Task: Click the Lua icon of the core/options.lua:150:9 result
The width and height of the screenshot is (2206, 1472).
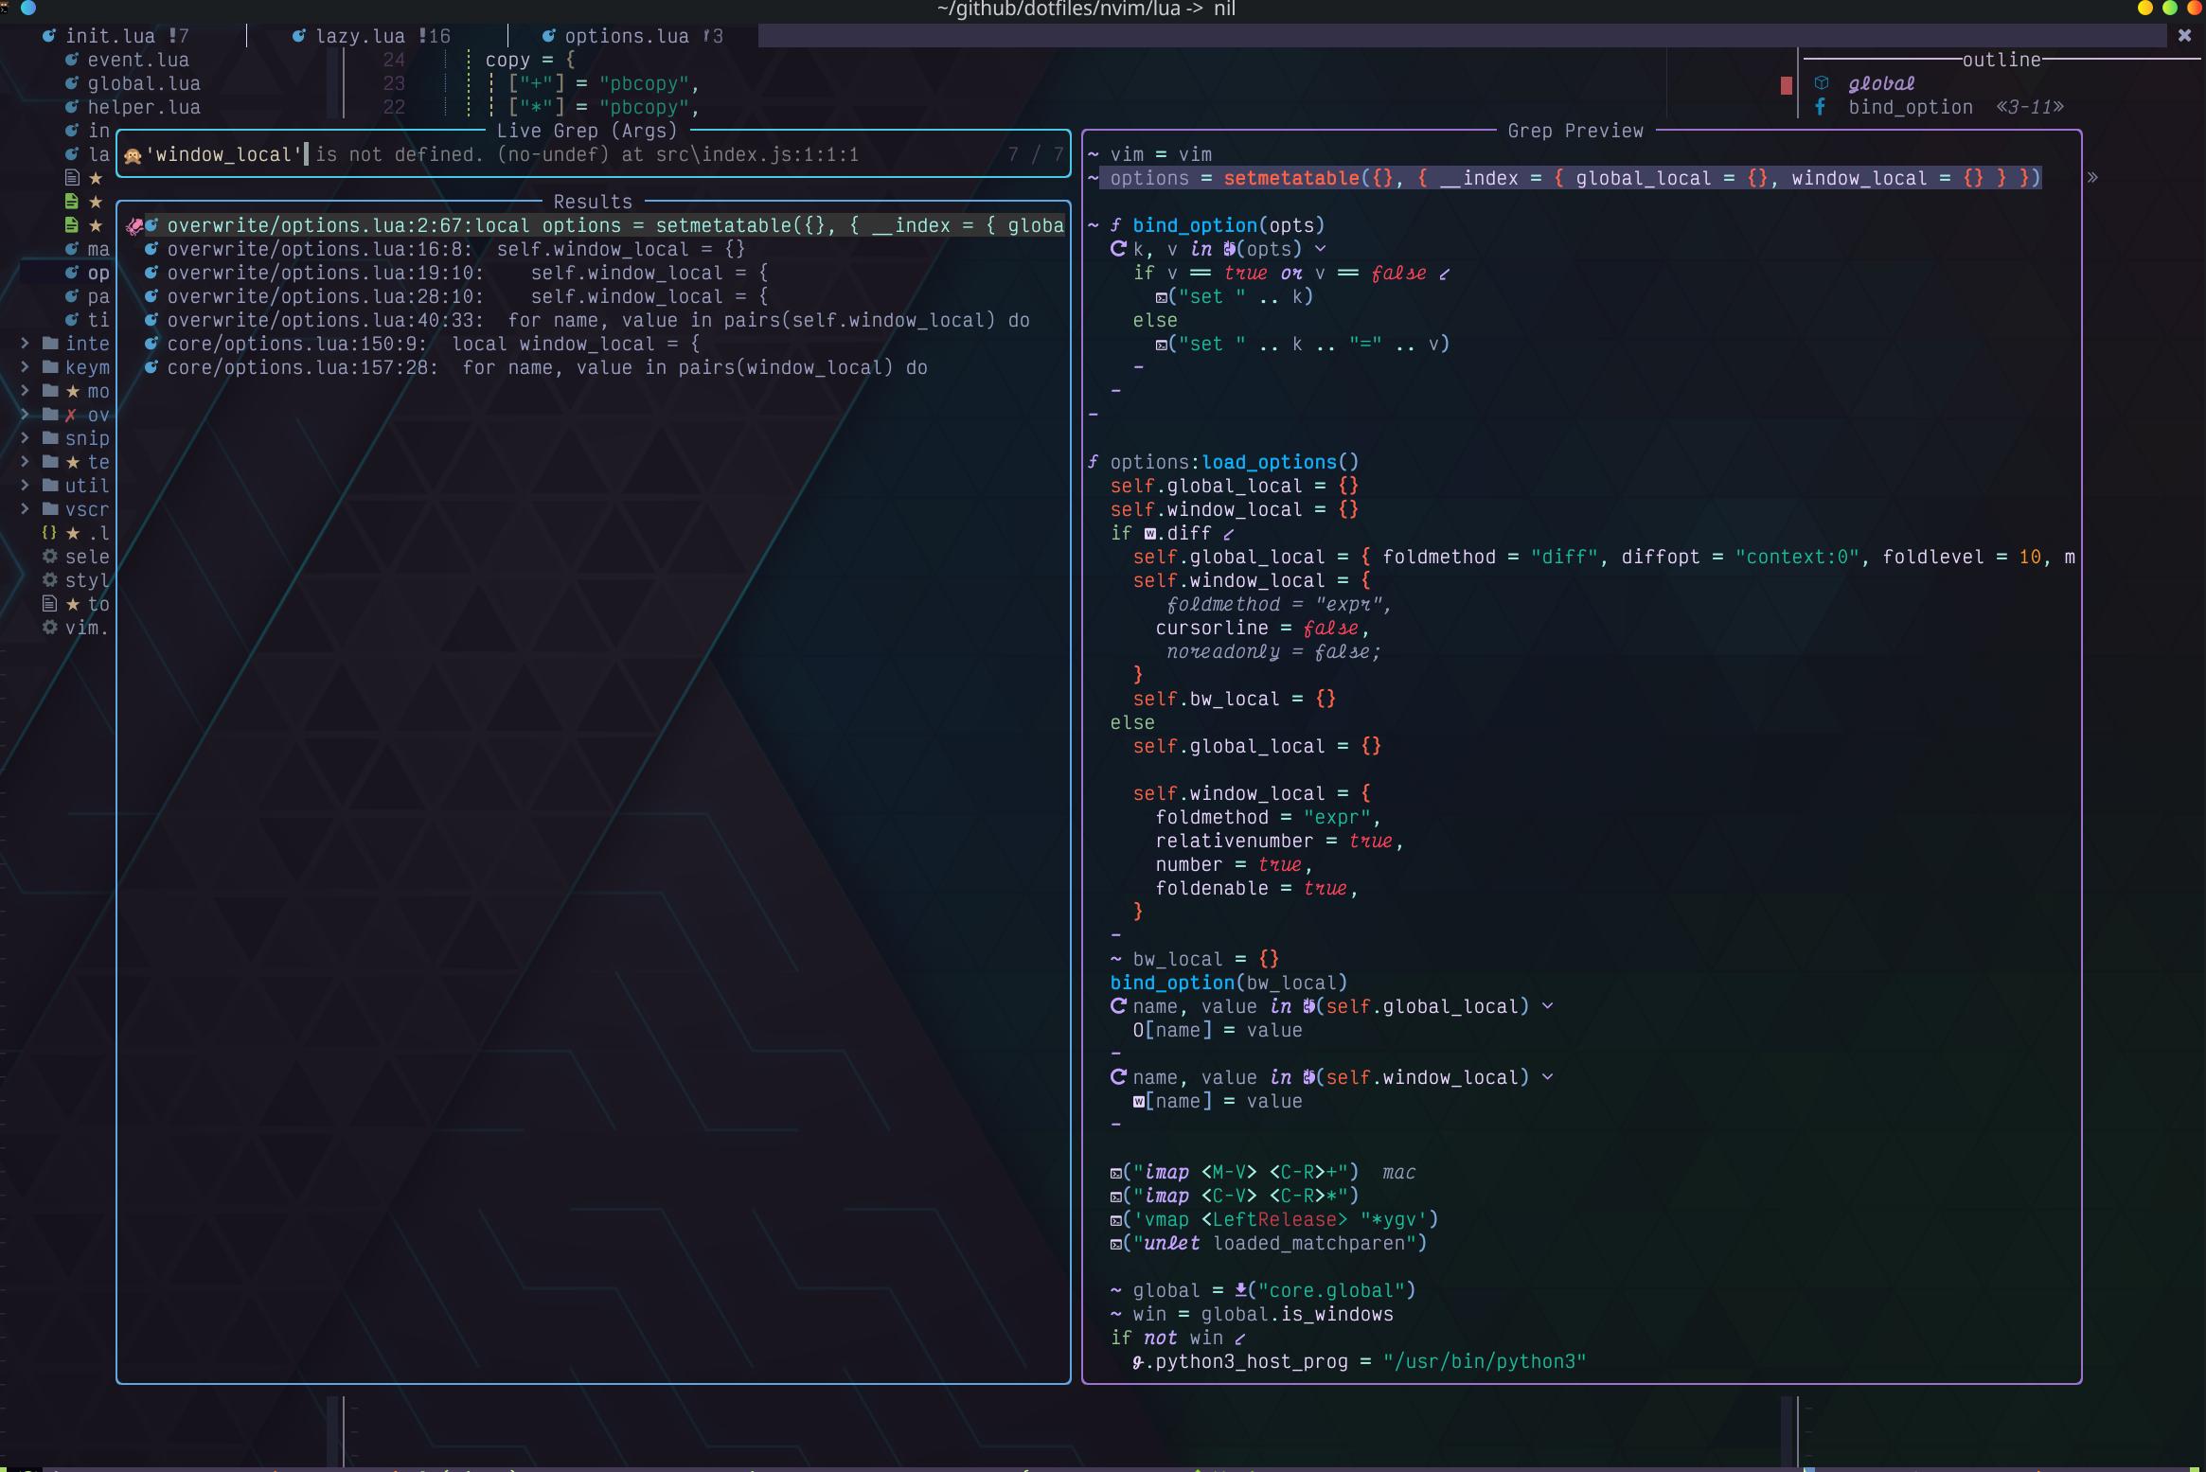Action: (151, 344)
